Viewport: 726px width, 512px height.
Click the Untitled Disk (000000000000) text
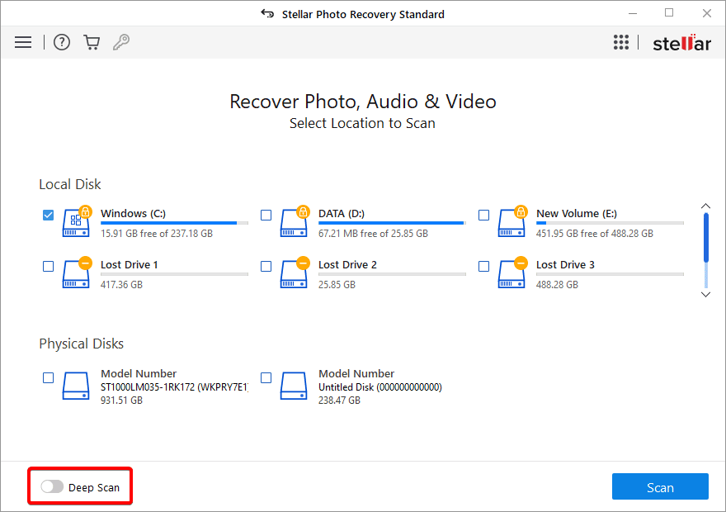click(380, 387)
